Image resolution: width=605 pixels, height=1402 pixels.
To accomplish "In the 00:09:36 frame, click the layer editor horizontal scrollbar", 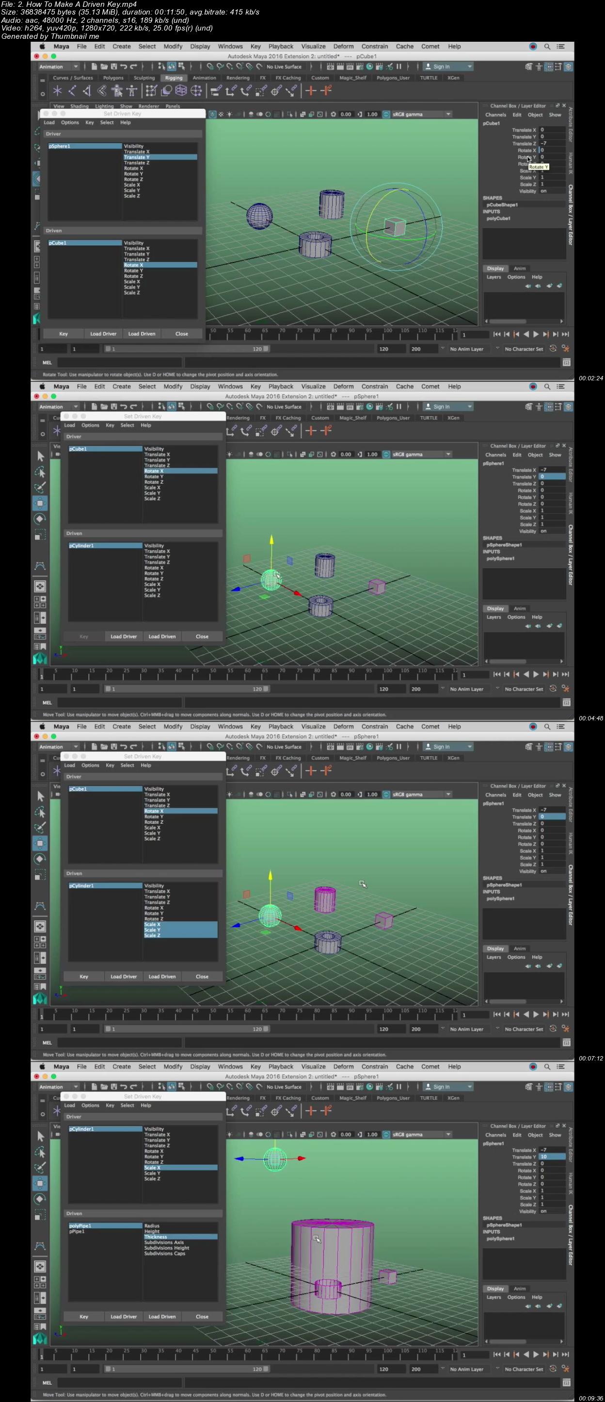I will pos(508,1341).
